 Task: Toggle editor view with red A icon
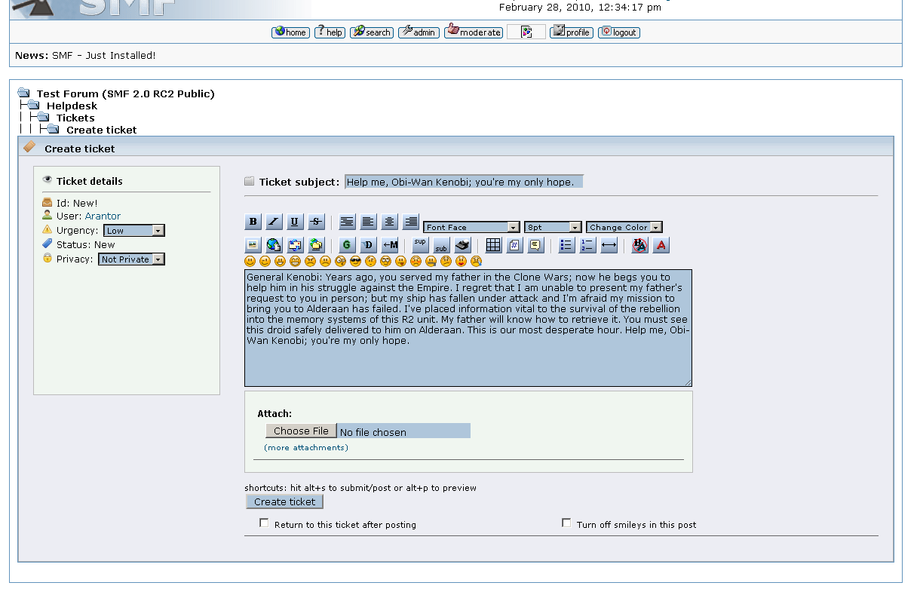tap(661, 245)
